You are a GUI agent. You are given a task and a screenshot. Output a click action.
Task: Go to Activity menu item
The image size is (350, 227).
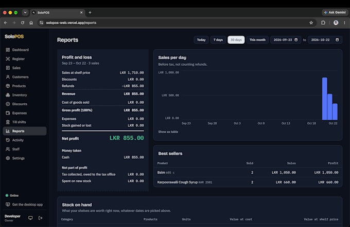click(25, 140)
